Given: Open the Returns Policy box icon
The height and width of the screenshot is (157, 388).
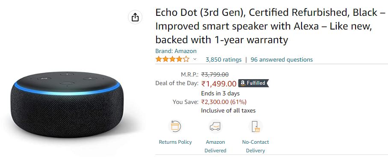Looking at the screenshot, I should (175, 126).
